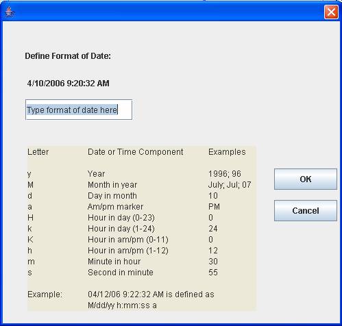Click the 'Letter' column header
Image resolution: width=342 pixels, height=326 pixels.
38,152
